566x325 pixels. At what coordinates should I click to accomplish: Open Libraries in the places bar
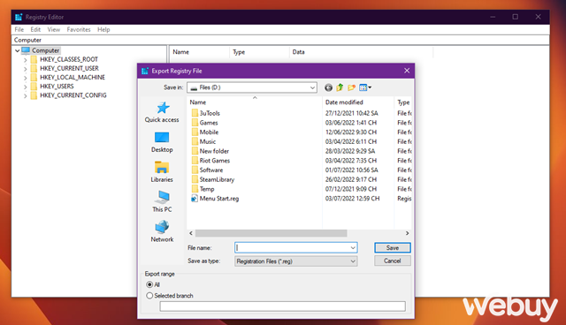pyautogui.click(x=162, y=172)
